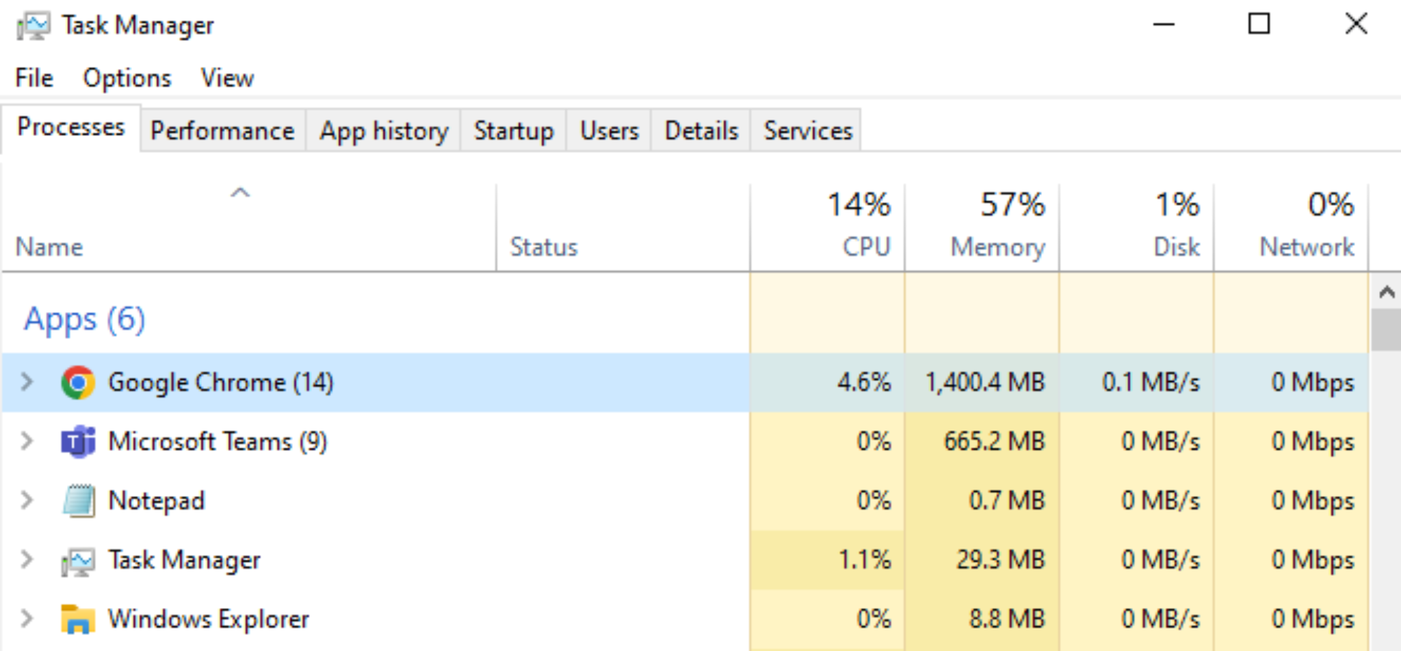Expand the Notepad process entry
This screenshot has height=651, width=1401.
pyautogui.click(x=27, y=500)
